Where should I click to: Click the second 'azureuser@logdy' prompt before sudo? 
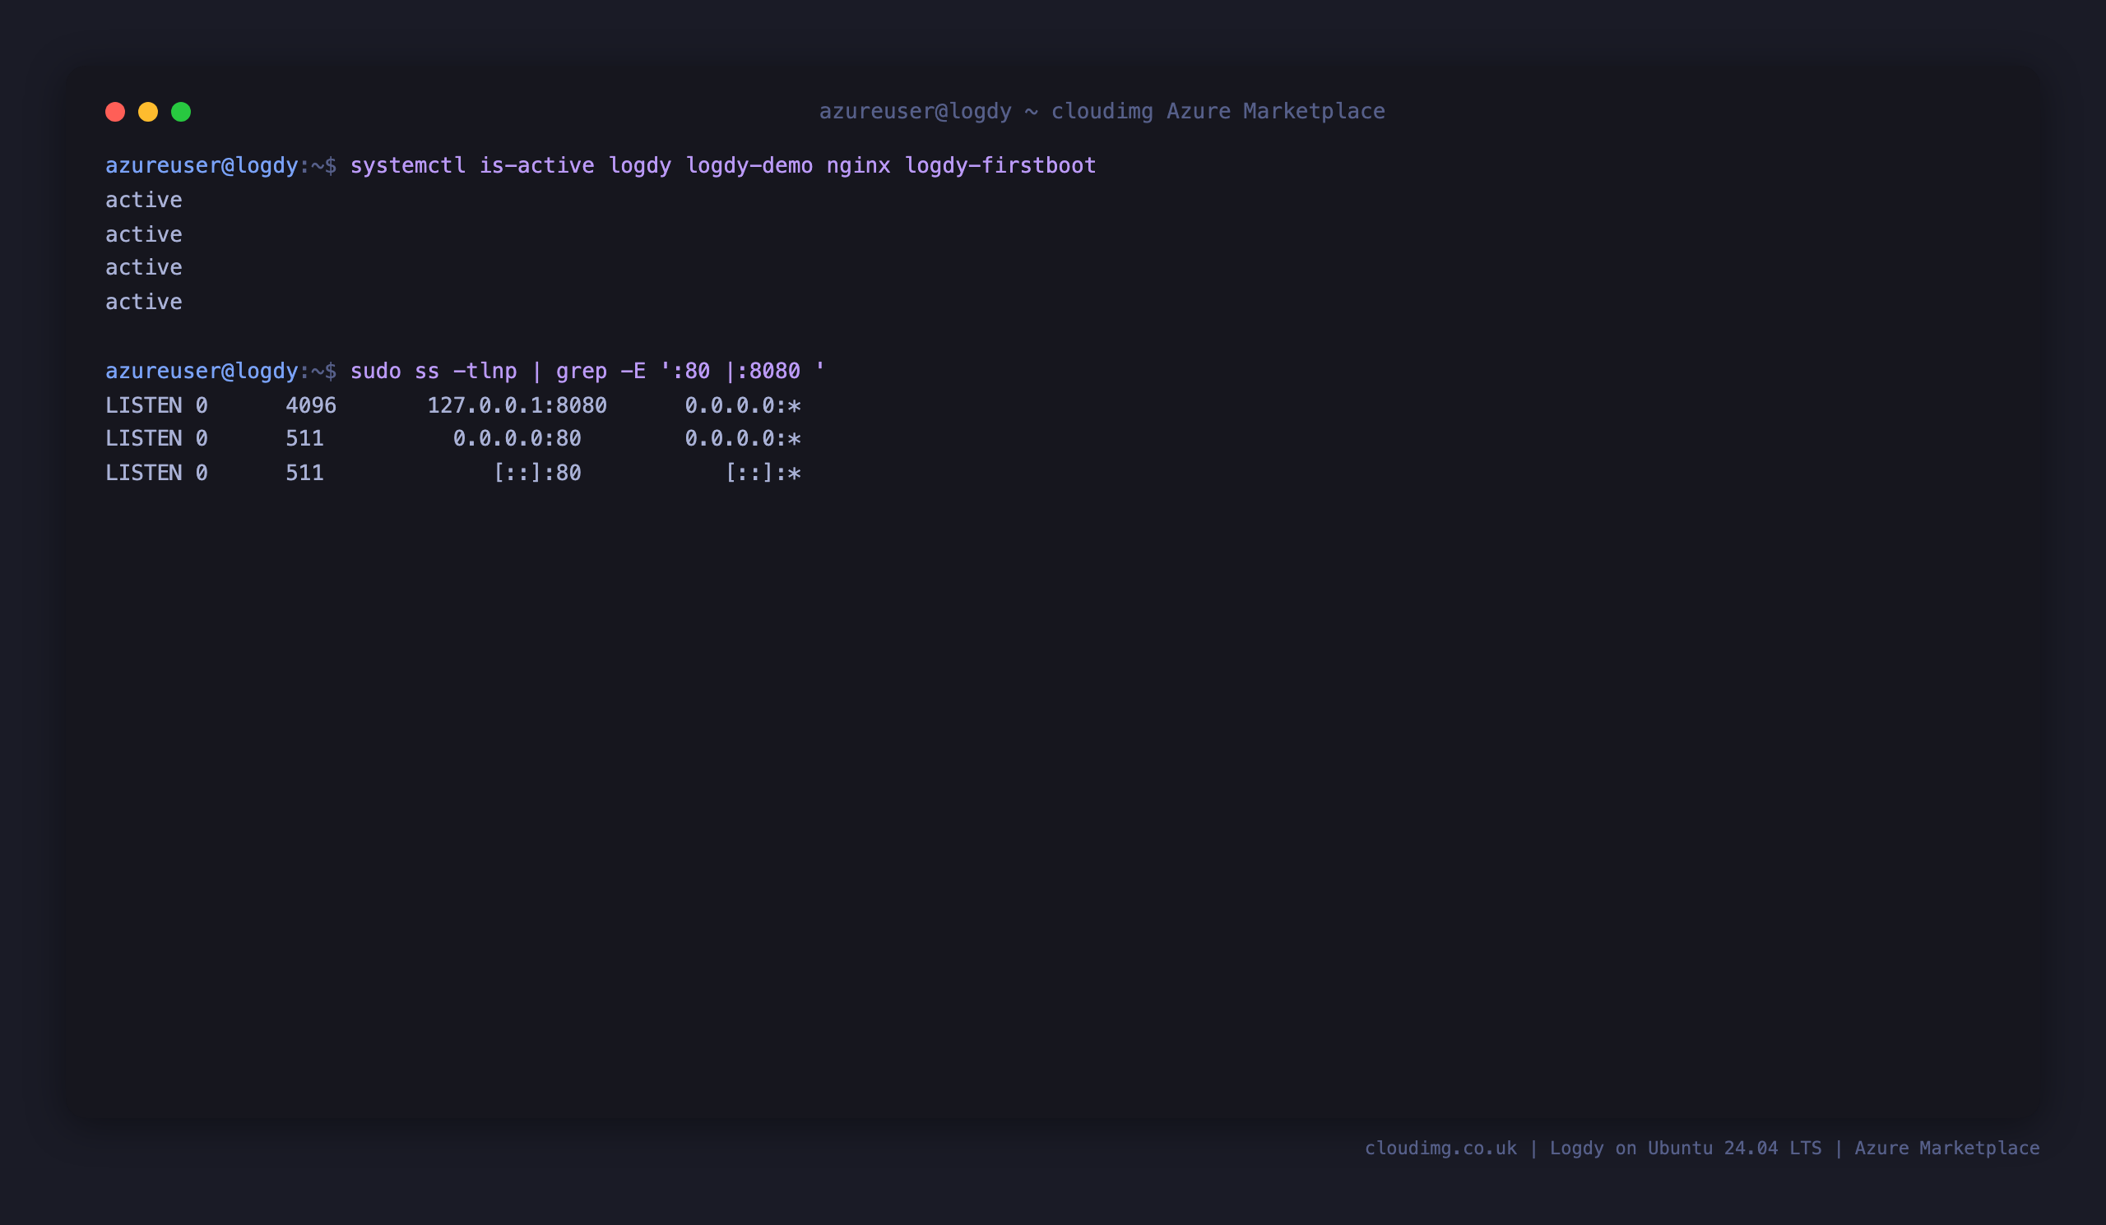click(202, 371)
